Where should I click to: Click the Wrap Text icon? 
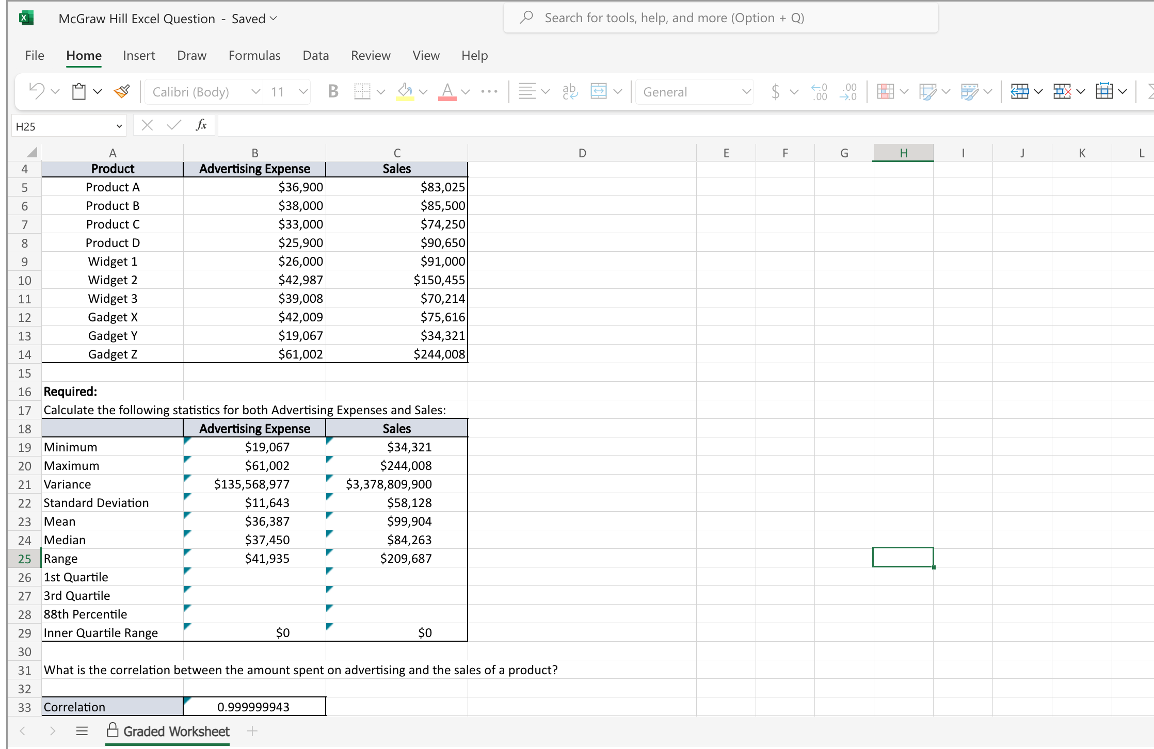coord(570,91)
